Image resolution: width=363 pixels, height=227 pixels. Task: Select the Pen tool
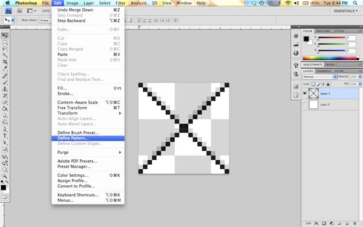[x=5, y=130]
